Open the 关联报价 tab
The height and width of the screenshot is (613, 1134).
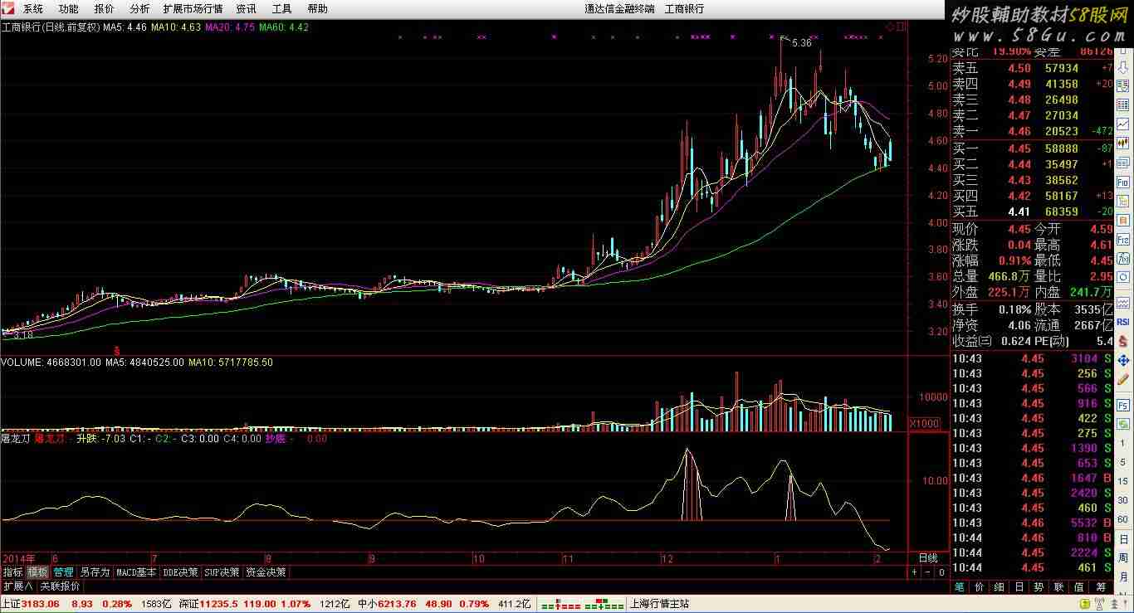(x=60, y=586)
